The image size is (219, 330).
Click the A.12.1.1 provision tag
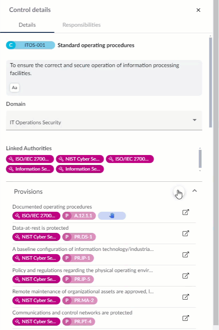[79, 216]
